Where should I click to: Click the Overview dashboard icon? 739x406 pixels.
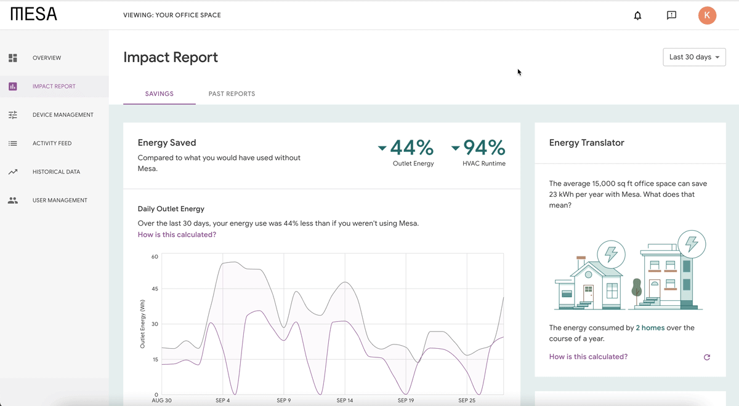click(x=13, y=58)
